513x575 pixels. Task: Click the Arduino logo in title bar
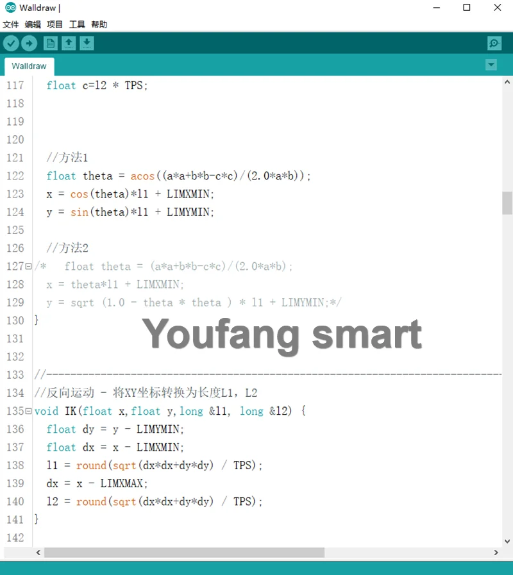pyautogui.click(x=10, y=7)
